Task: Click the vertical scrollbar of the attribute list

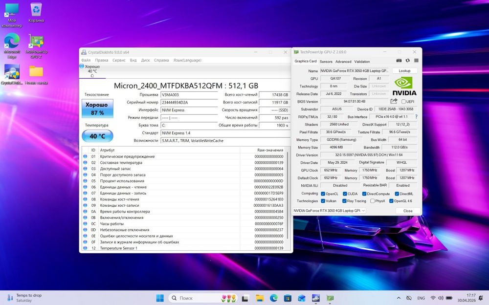Action: [288, 195]
